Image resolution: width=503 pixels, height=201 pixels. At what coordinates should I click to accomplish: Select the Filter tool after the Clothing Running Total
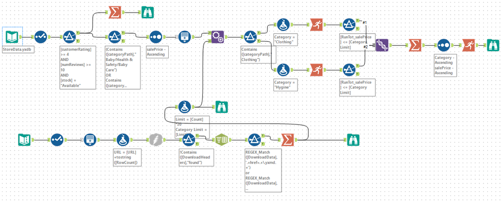349,25
